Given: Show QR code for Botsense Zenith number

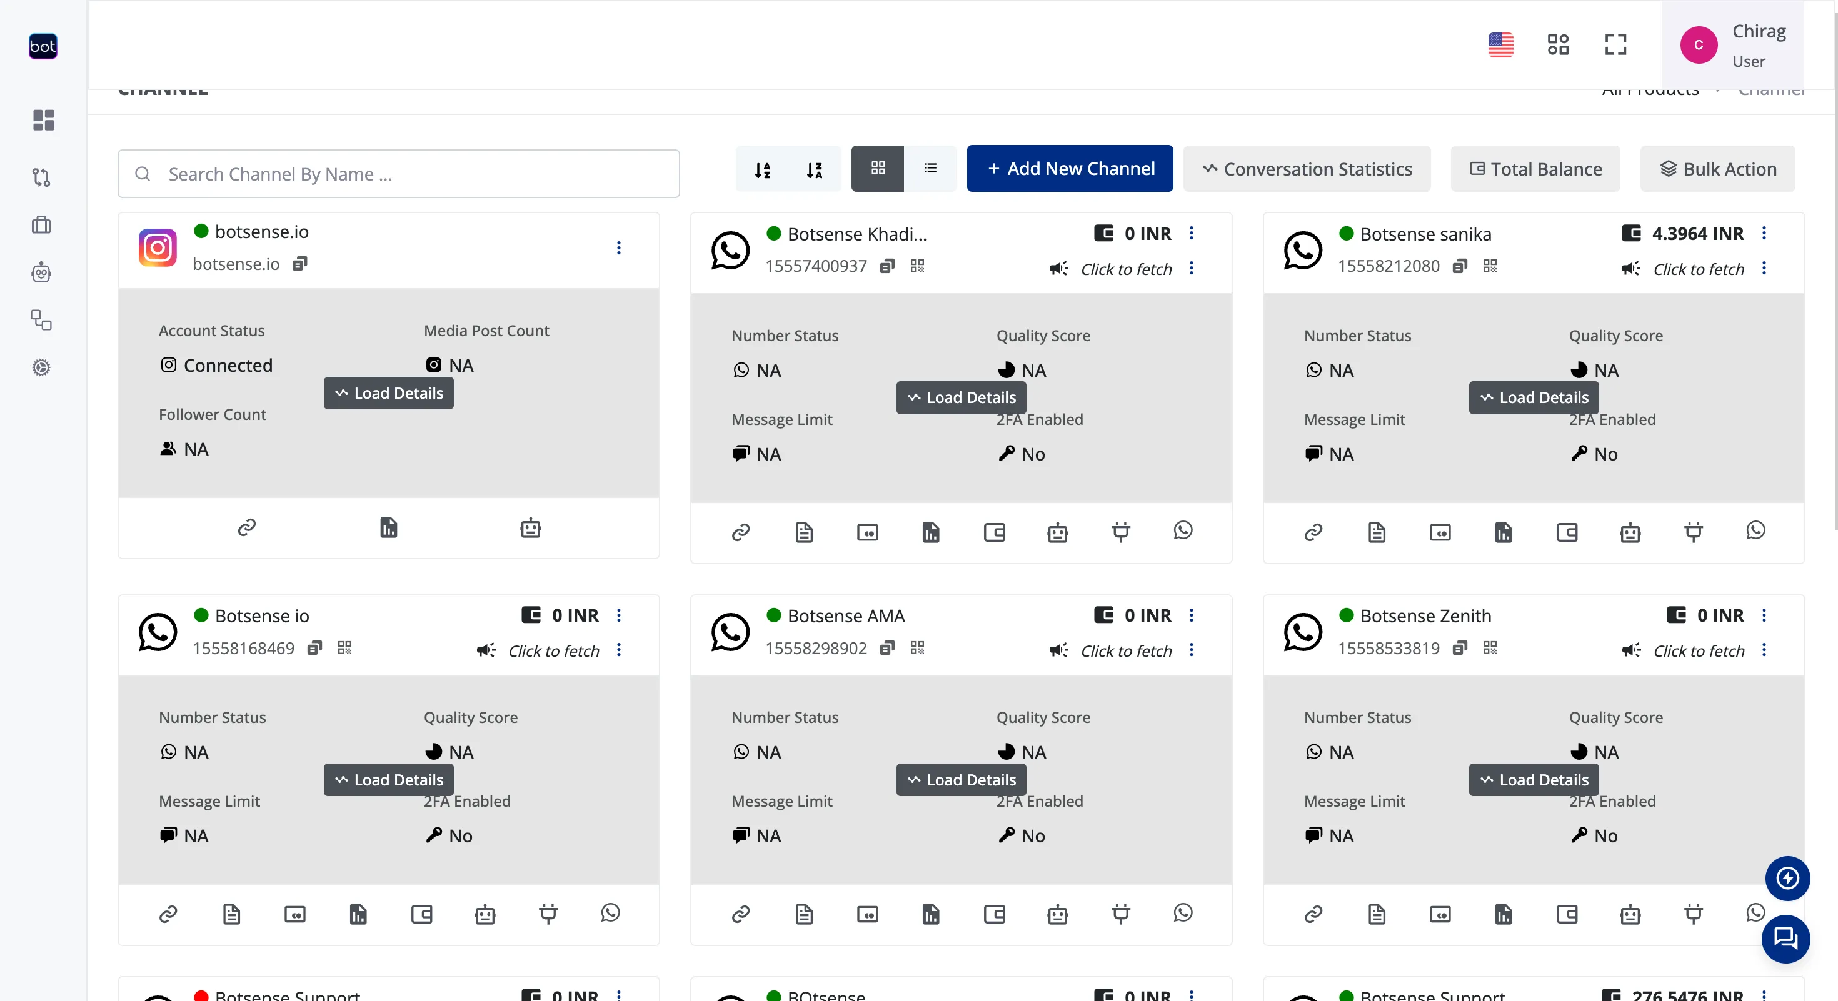Looking at the screenshot, I should pos(1490,648).
